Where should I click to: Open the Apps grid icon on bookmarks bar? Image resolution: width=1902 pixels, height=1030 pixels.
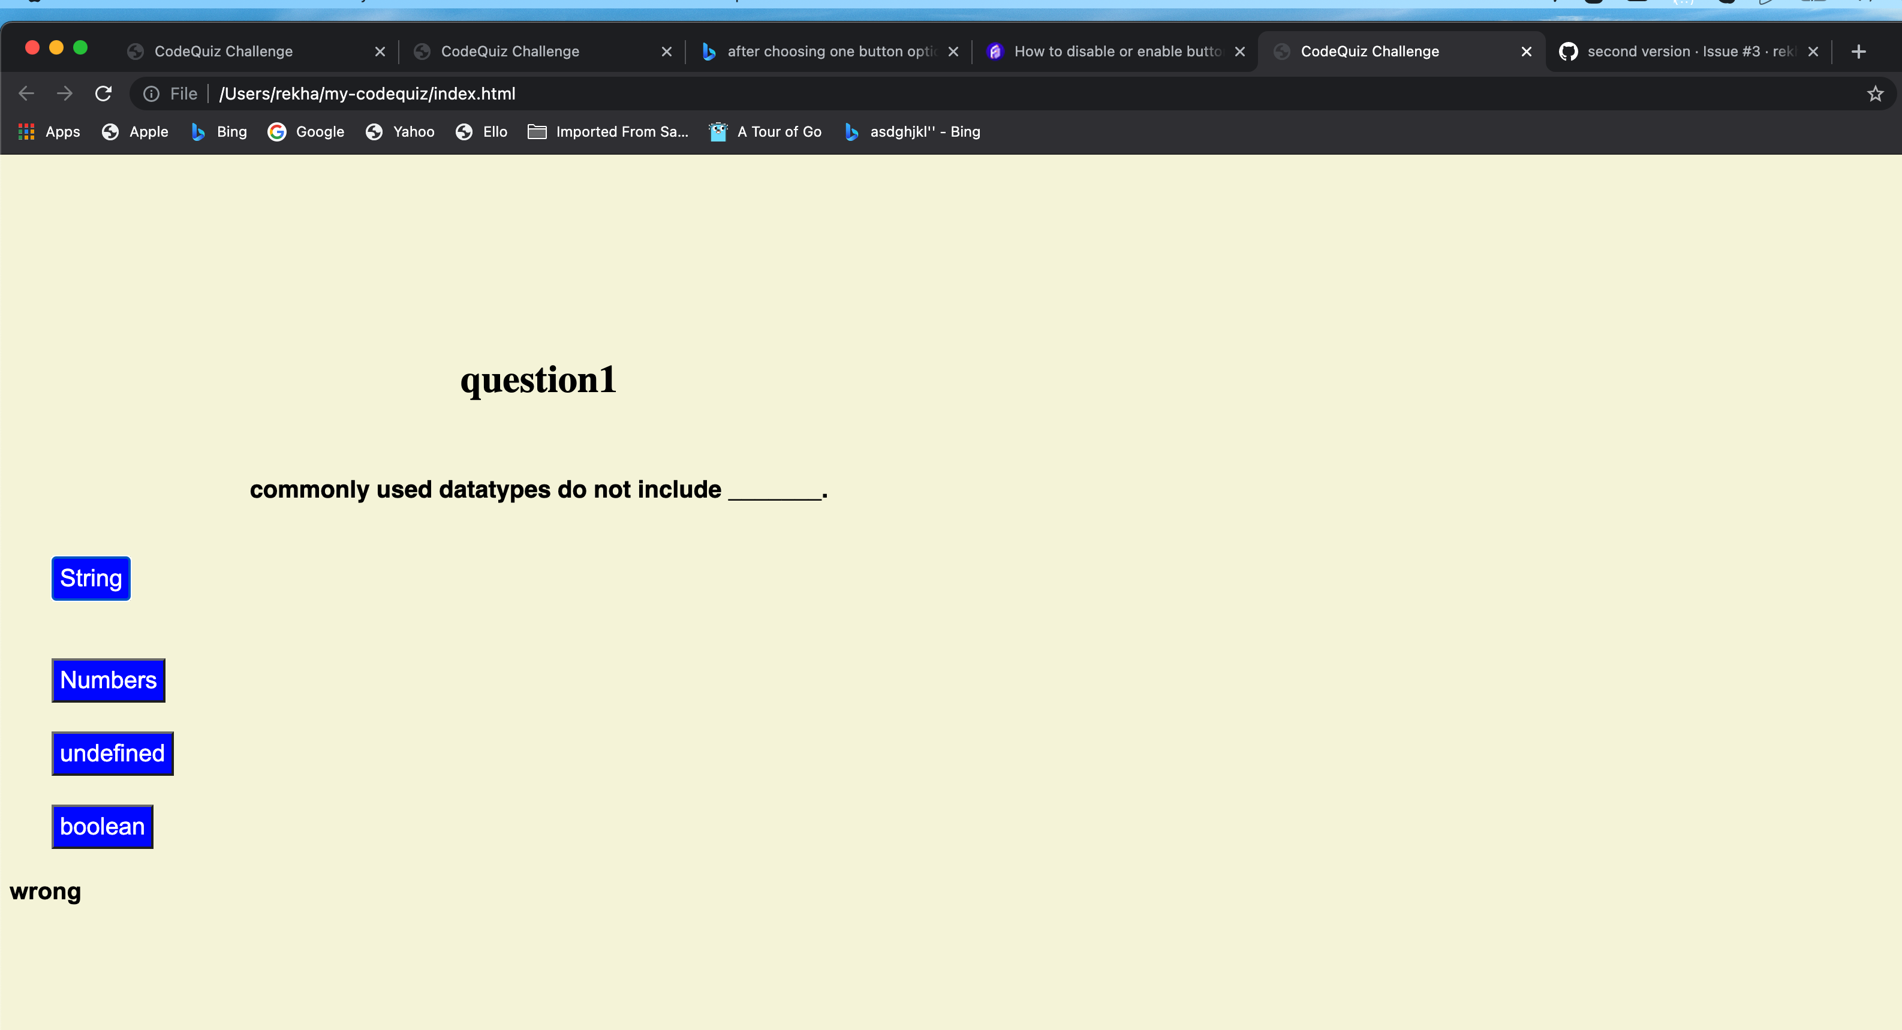26,131
